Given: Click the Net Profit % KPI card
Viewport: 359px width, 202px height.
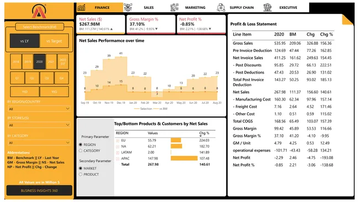Looking at the screenshot, I should coord(201,24).
